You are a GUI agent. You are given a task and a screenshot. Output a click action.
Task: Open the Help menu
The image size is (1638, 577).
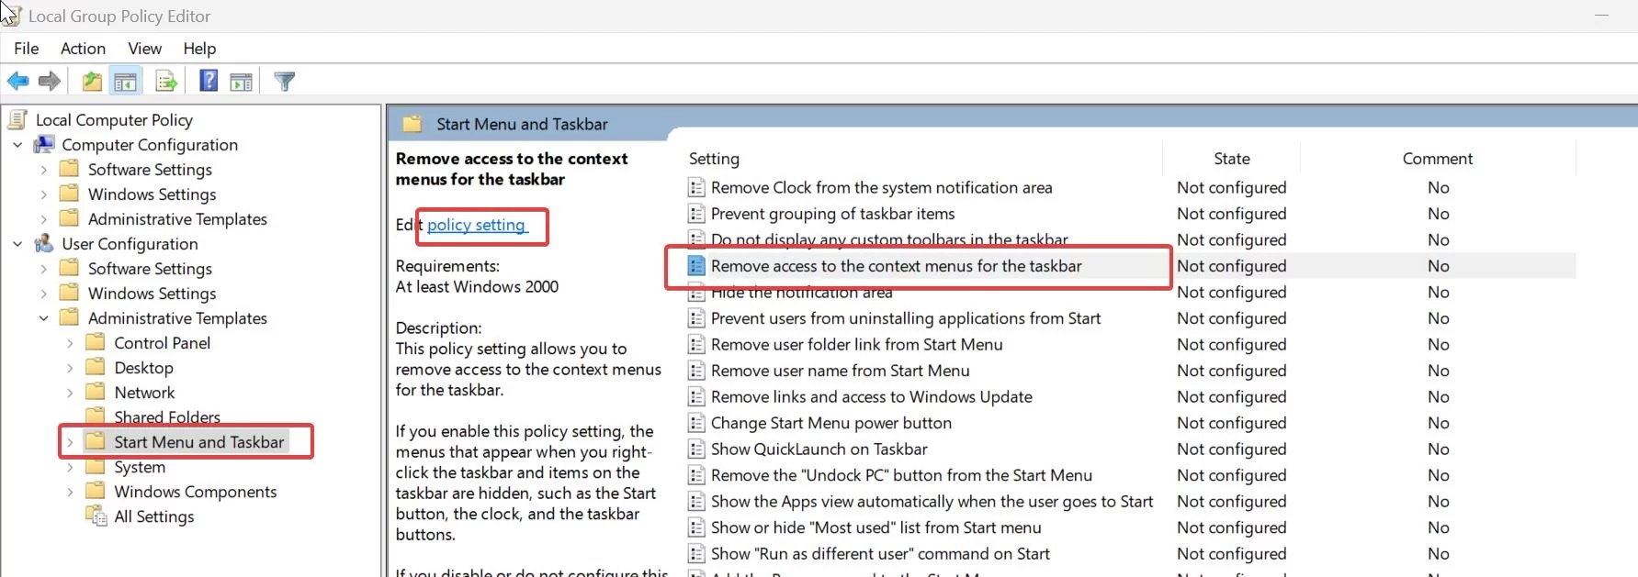coord(199,49)
